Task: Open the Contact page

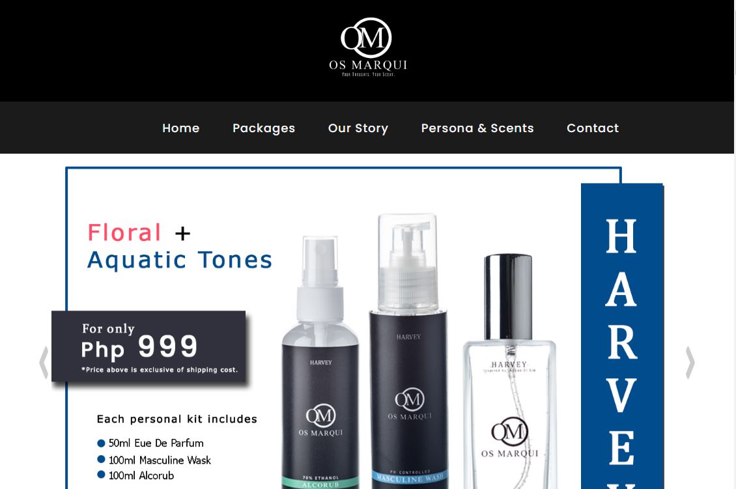Action: (592, 128)
